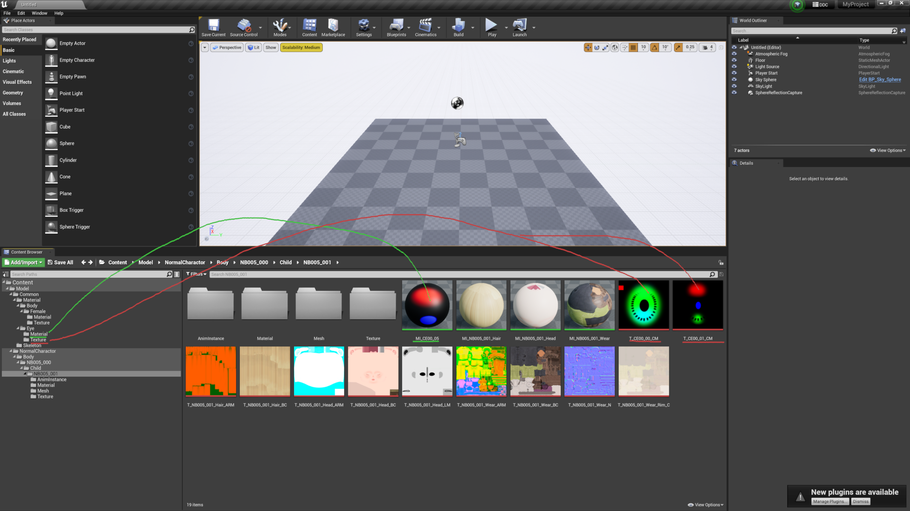This screenshot has width=910, height=511.
Task: Open the Lit view mode menu
Action: (254, 47)
